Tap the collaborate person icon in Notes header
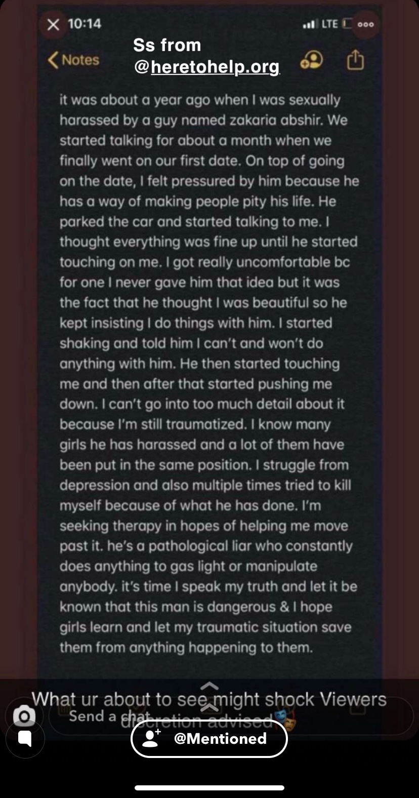The width and height of the screenshot is (419, 798). 311,60
